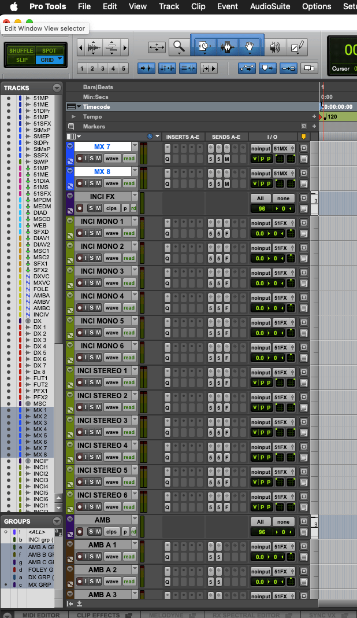
Task: Select the Selector waveform tool
Action: coord(227,47)
